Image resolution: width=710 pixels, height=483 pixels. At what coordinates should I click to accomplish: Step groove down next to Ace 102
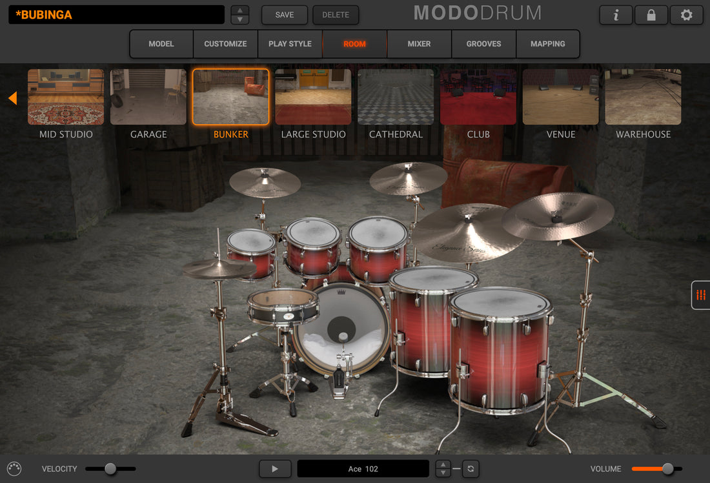pyautogui.click(x=443, y=473)
